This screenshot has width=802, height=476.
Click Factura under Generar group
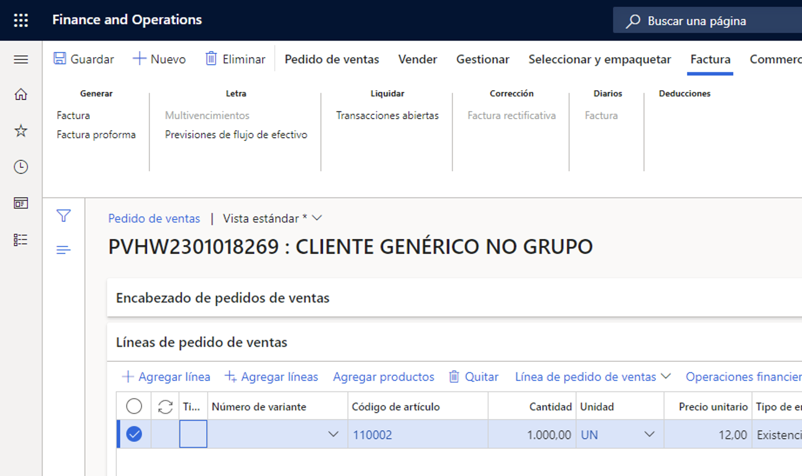(73, 115)
